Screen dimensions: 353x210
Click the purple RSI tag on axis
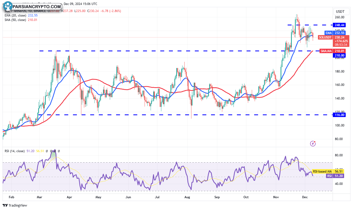point(329,176)
